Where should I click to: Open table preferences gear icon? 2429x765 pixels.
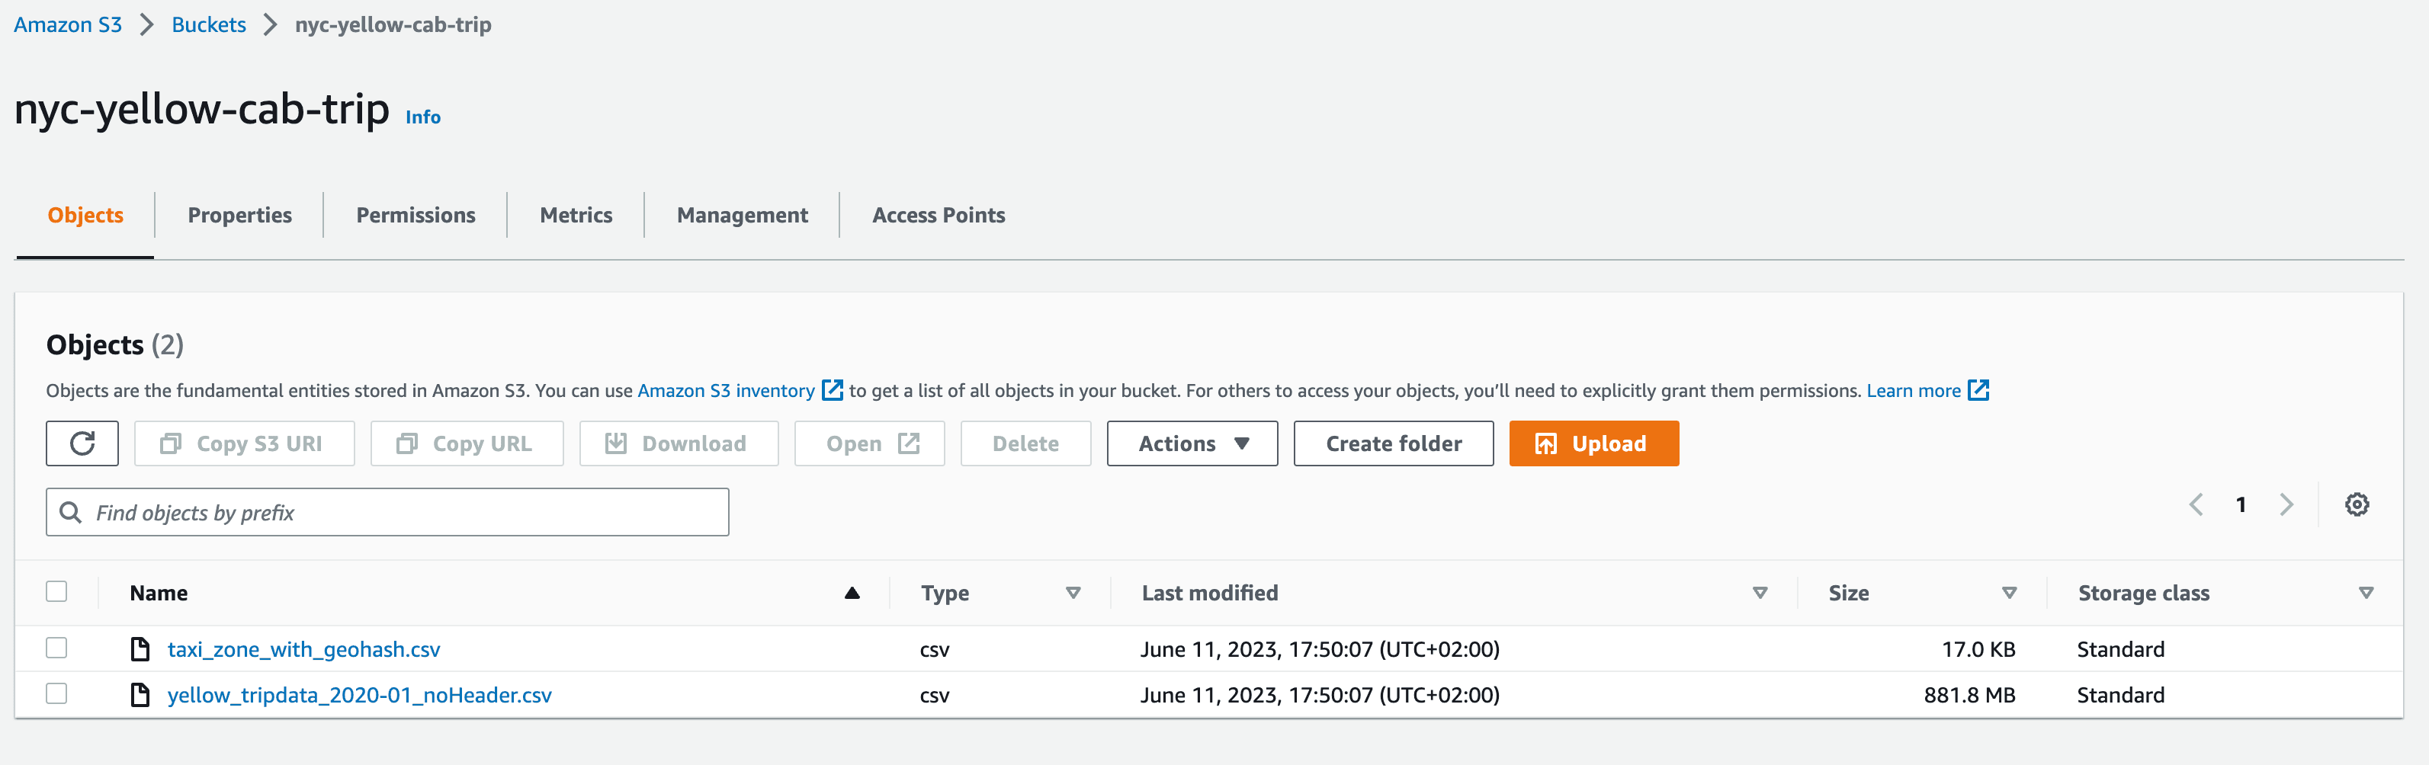coord(2357,505)
